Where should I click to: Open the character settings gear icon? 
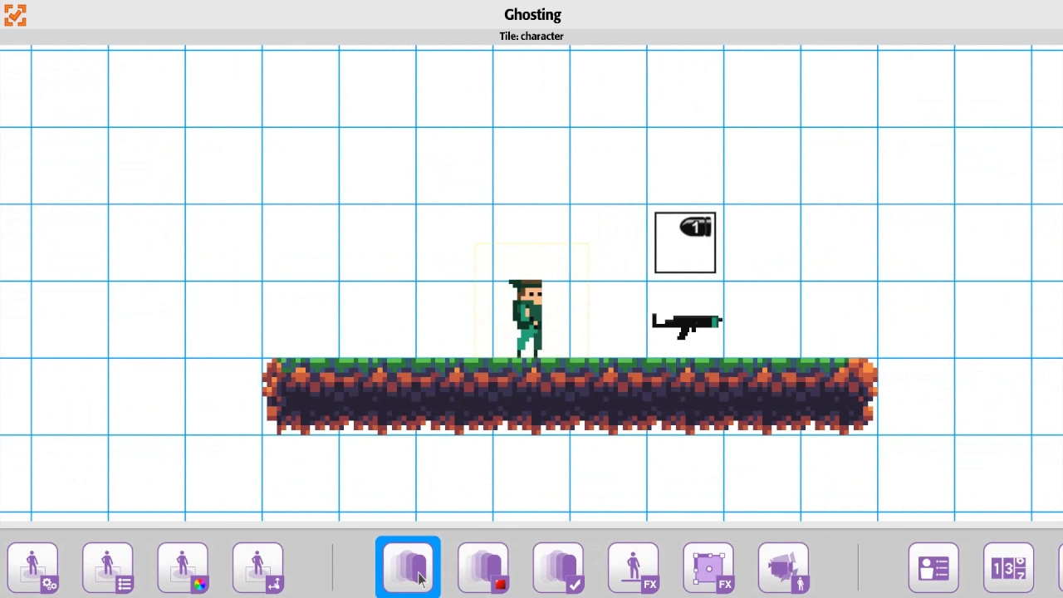click(x=33, y=568)
